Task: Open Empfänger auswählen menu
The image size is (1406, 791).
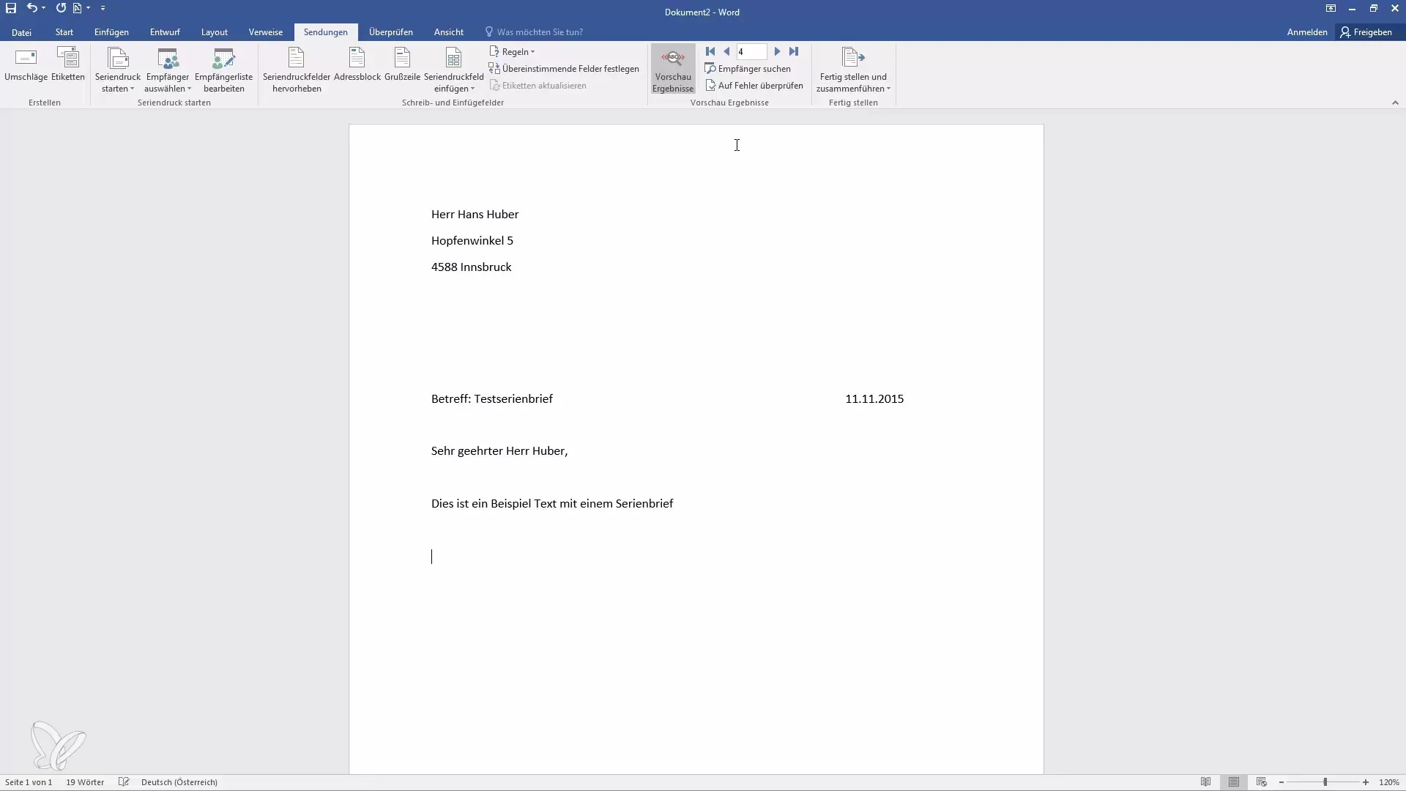Action: click(x=168, y=70)
